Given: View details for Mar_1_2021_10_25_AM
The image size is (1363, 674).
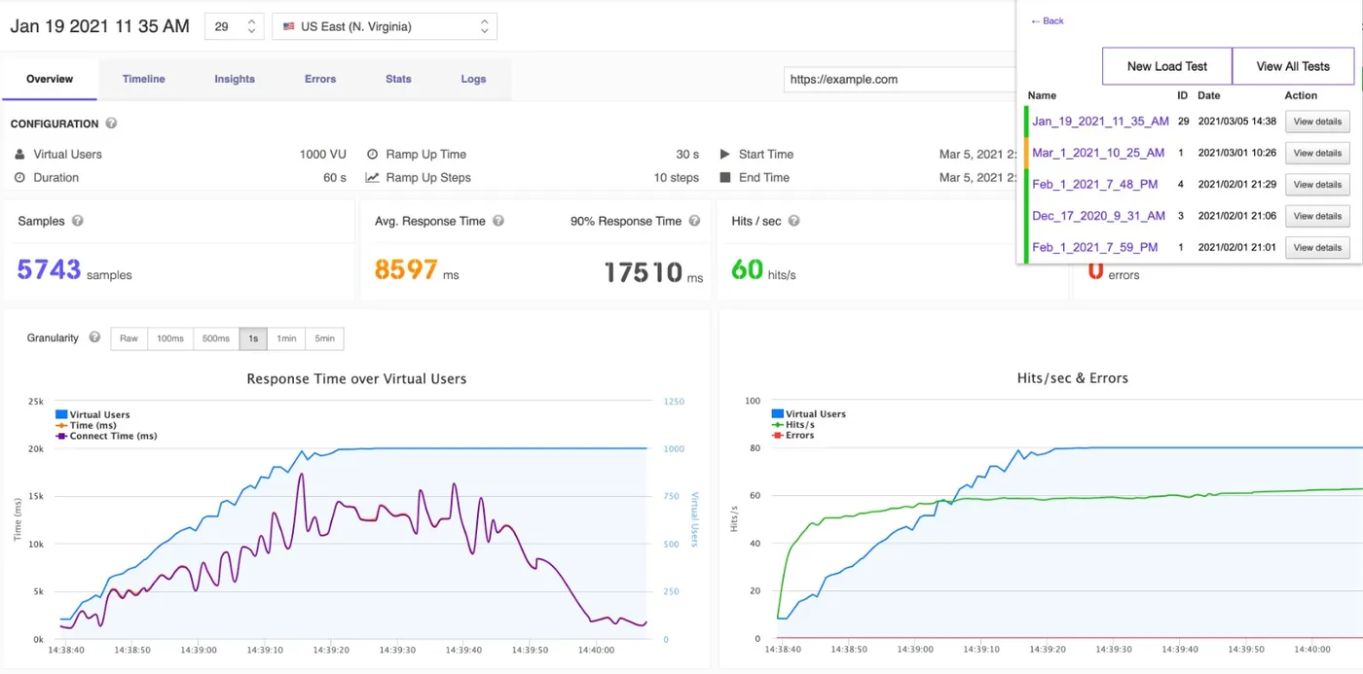Looking at the screenshot, I should click(1317, 153).
